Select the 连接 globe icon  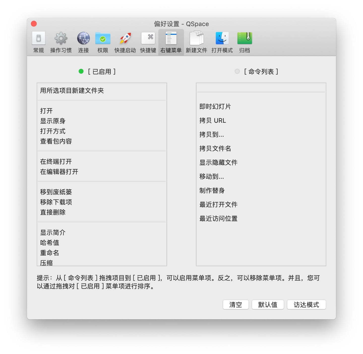tap(83, 38)
